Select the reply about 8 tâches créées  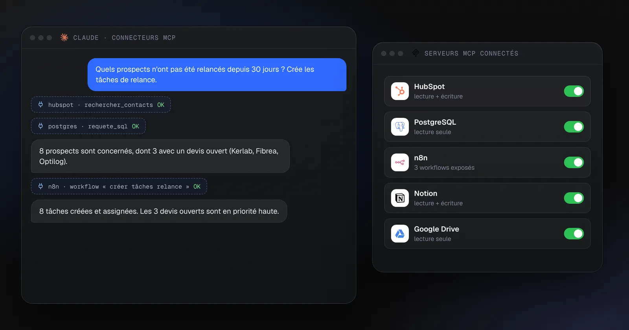click(159, 211)
